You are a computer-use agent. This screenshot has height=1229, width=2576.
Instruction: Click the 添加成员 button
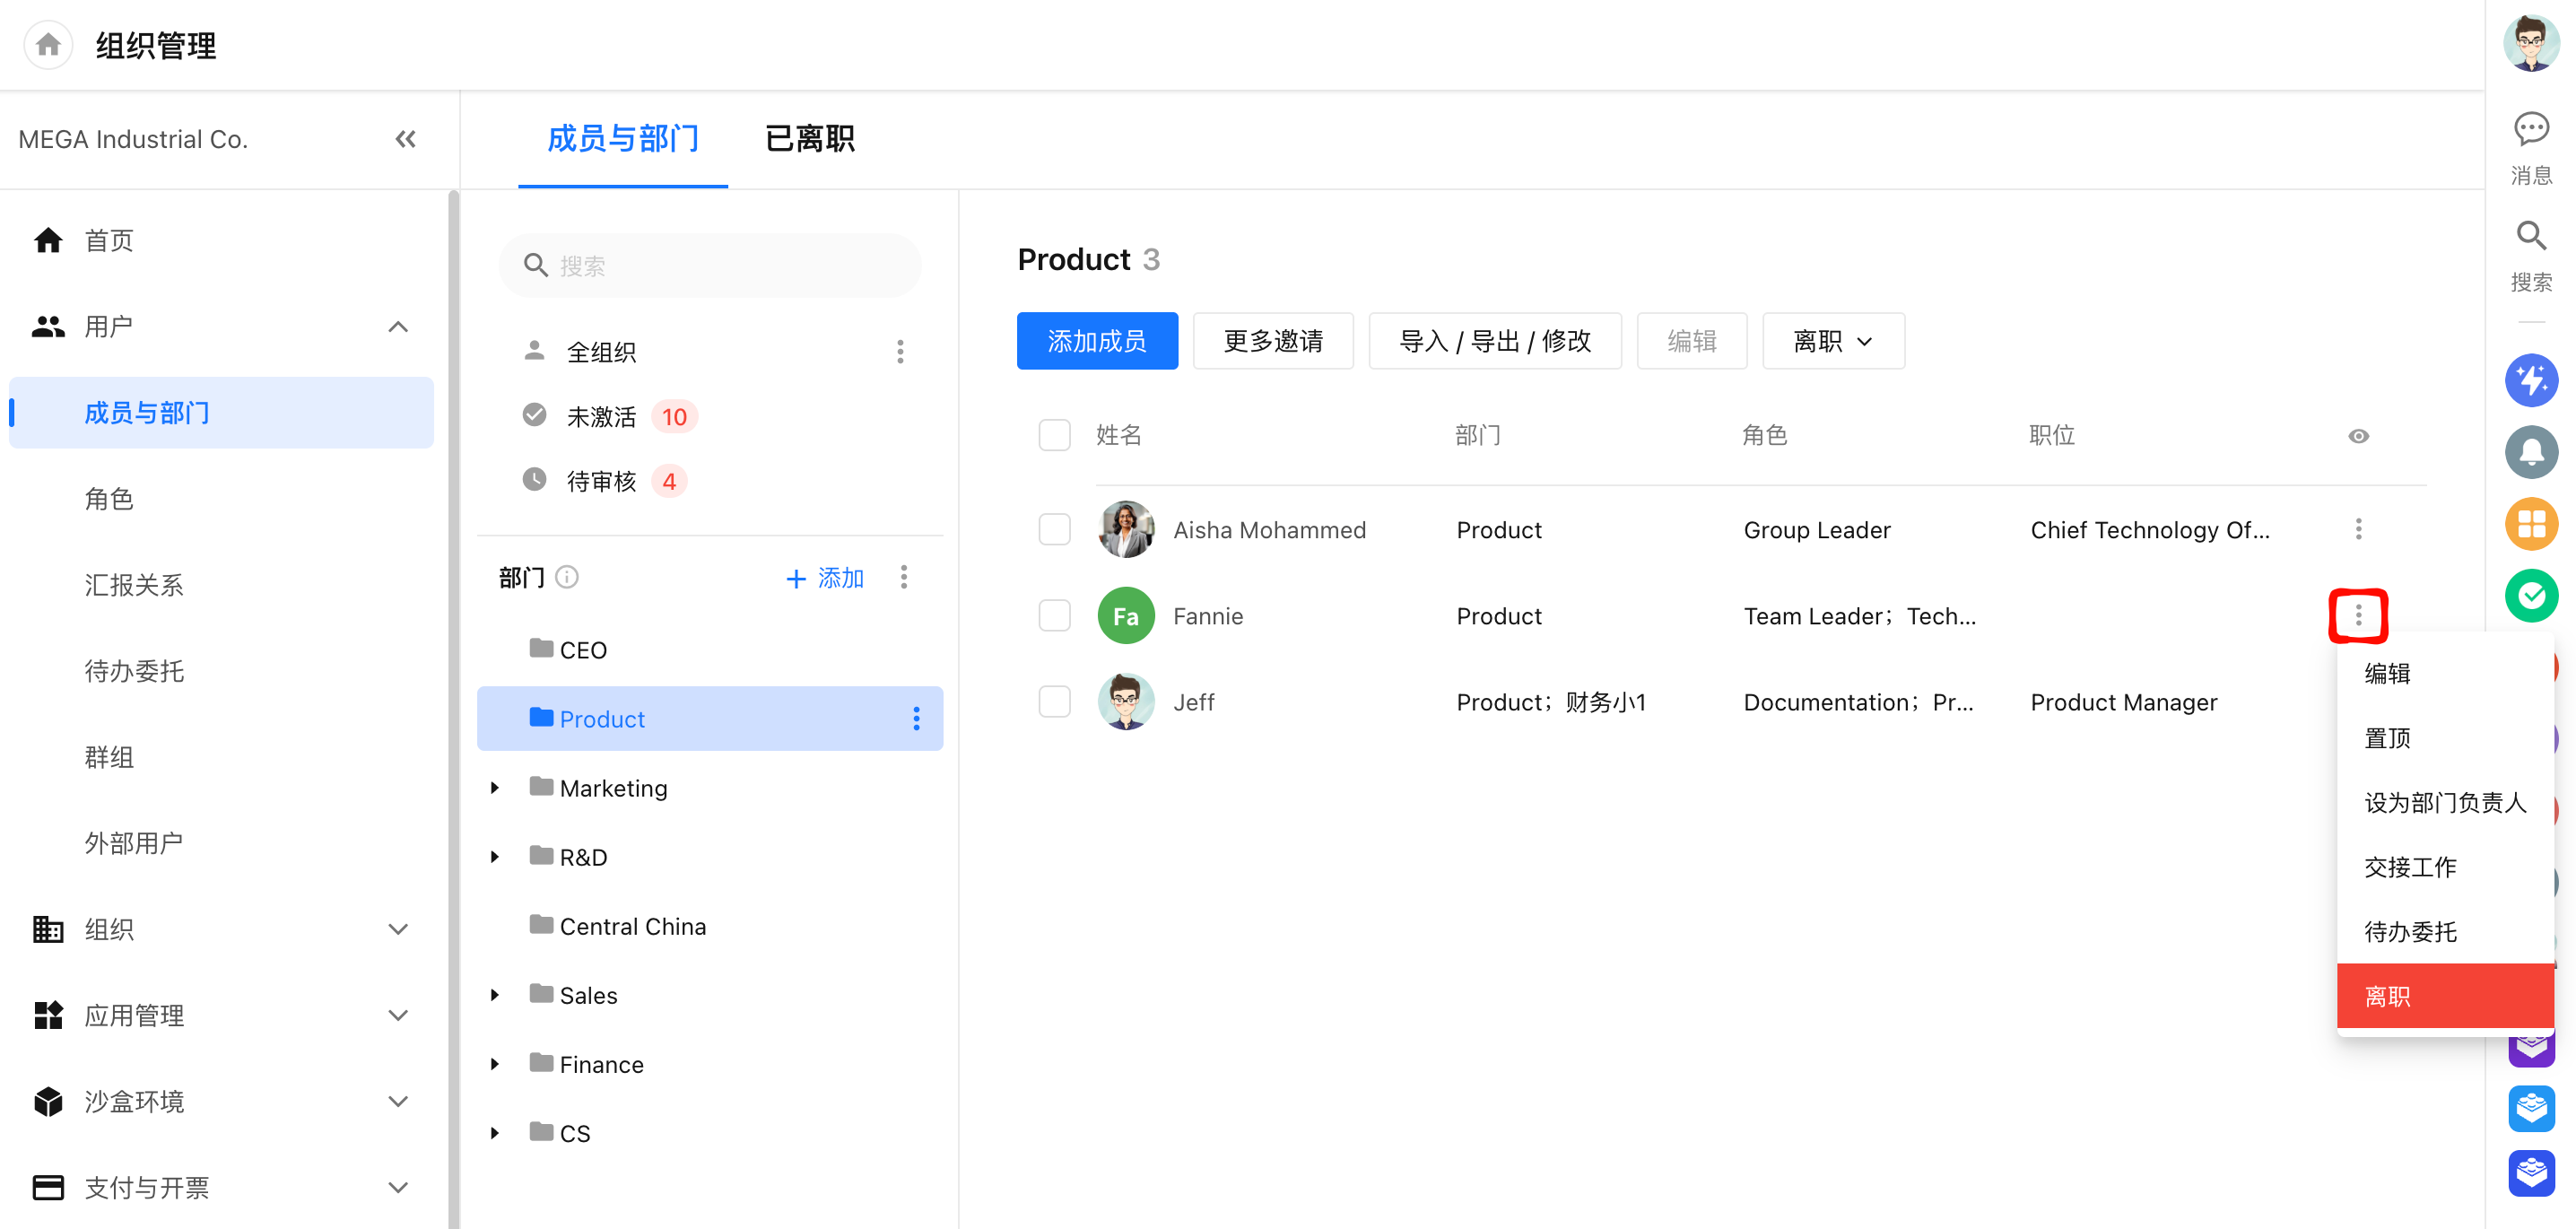(1096, 341)
